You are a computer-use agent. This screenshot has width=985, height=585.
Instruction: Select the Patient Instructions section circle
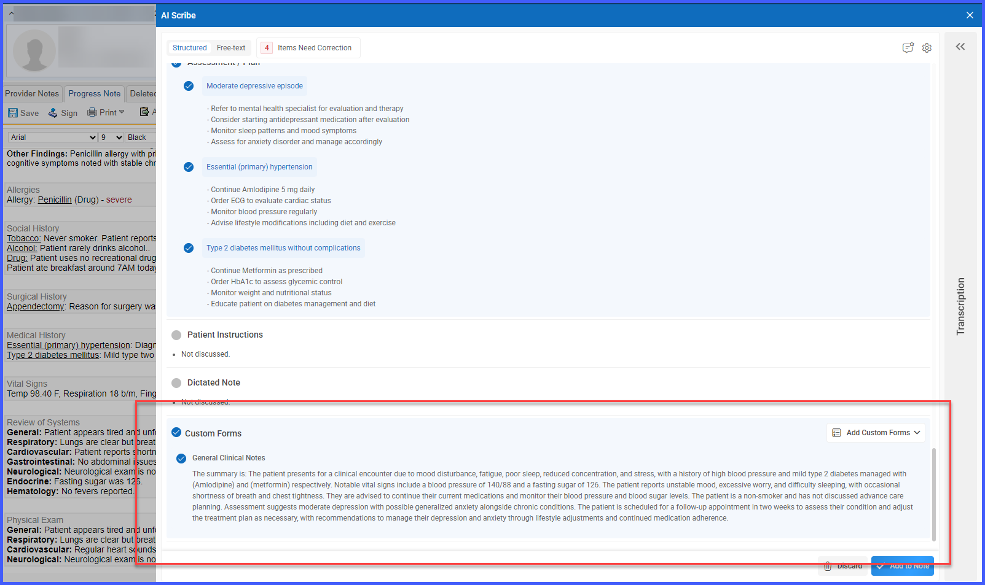click(x=176, y=335)
